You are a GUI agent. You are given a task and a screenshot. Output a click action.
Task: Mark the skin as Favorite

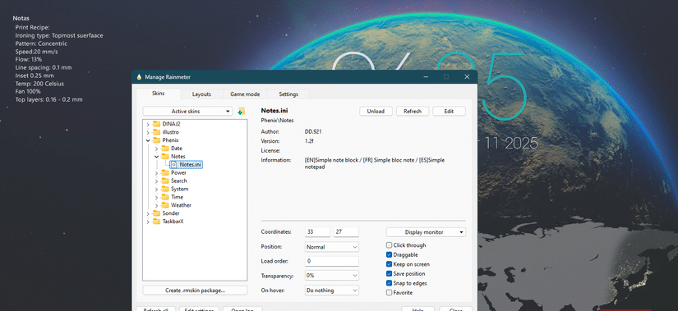click(x=390, y=293)
